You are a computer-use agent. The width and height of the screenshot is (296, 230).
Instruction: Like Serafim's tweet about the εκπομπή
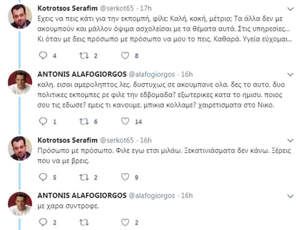coord(126,56)
